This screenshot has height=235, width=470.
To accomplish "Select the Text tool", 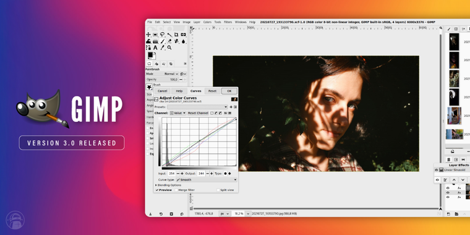I will coord(155,48).
